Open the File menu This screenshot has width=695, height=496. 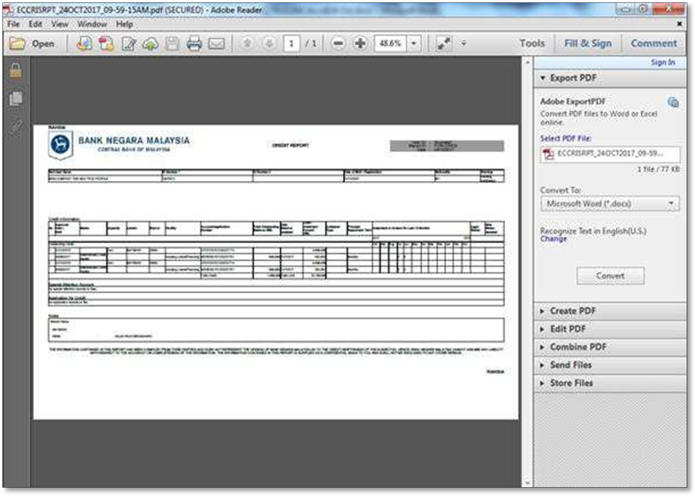13,24
